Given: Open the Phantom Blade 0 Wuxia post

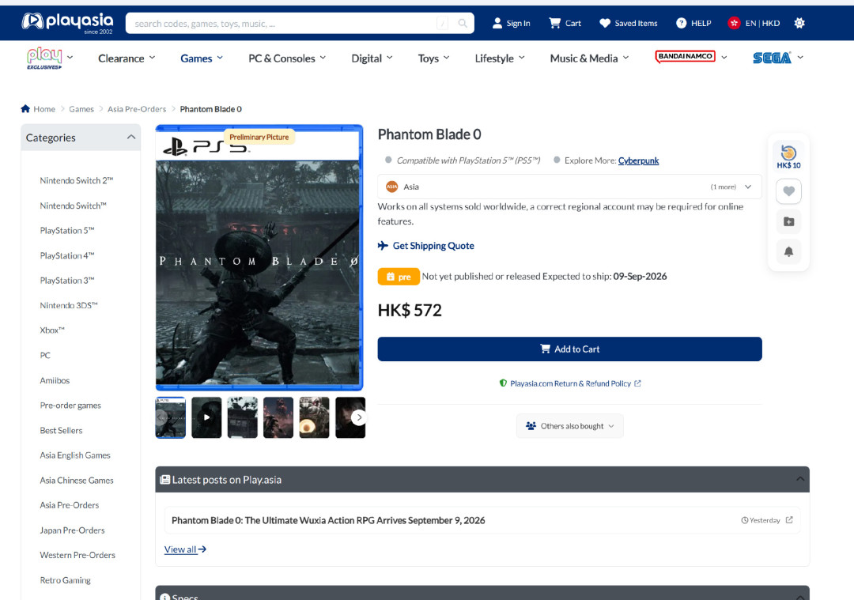Looking at the screenshot, I should [328, 520].
